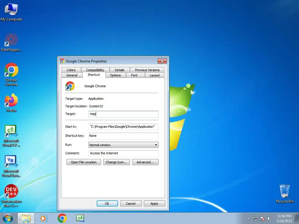Click the System32 target location value
Screen dimensions: 299x224
pos(96,106)
